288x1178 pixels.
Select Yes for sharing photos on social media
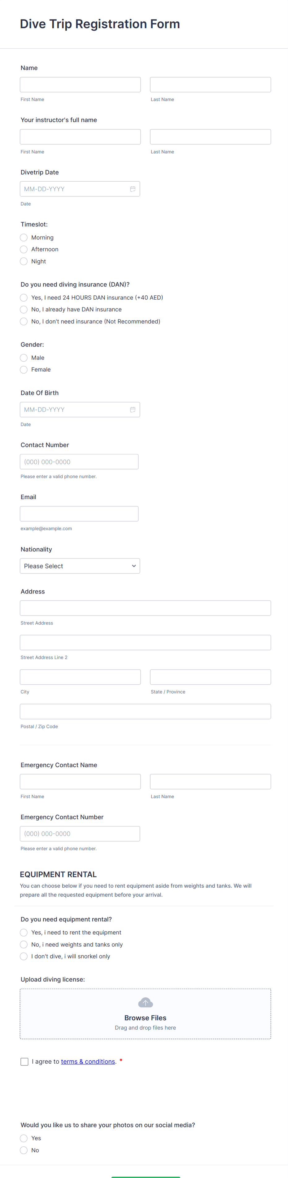point(23,1138)
